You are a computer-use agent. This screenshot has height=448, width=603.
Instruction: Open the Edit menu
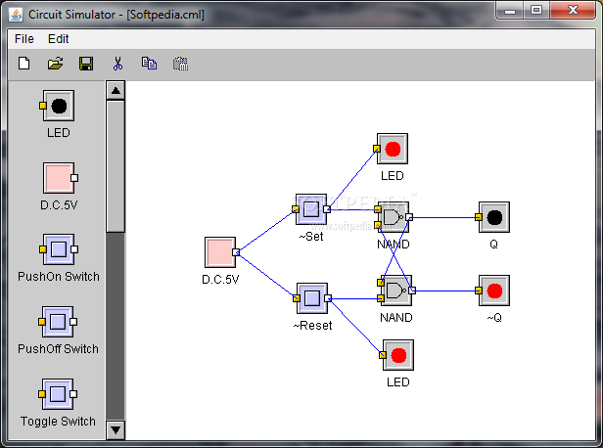tap(58, 39)
